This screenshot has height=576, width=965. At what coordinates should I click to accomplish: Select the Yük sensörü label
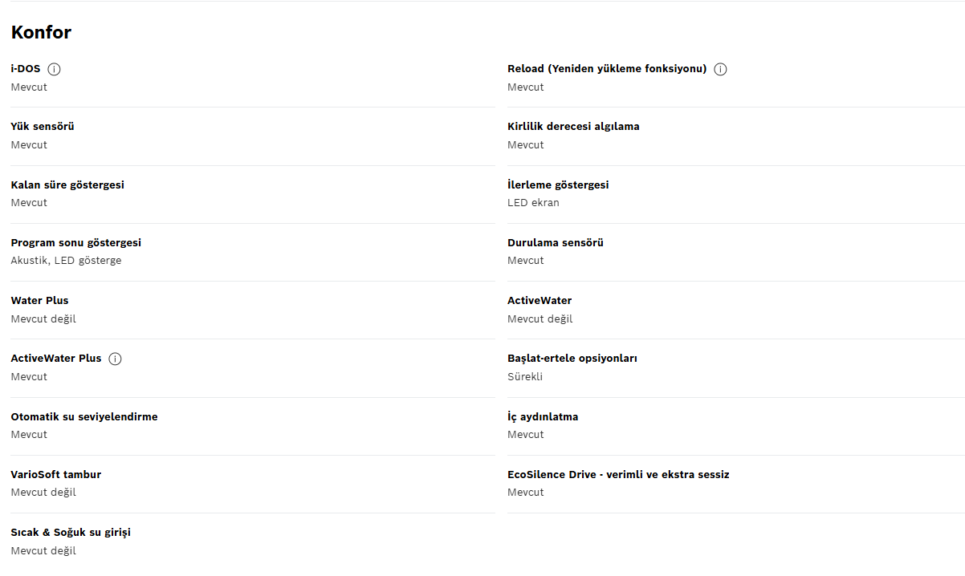coord(43,127)
